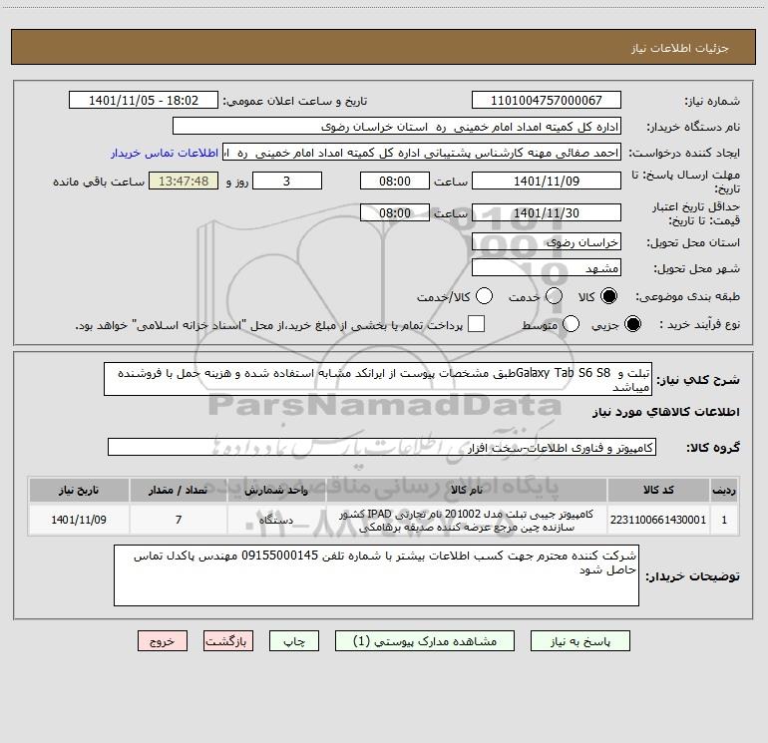
Task: Click the شماره نیاز number field
Action: [547, 101]
